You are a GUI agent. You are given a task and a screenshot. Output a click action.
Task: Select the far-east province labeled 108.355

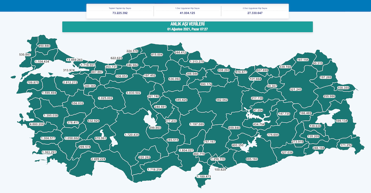pos(343,88)
